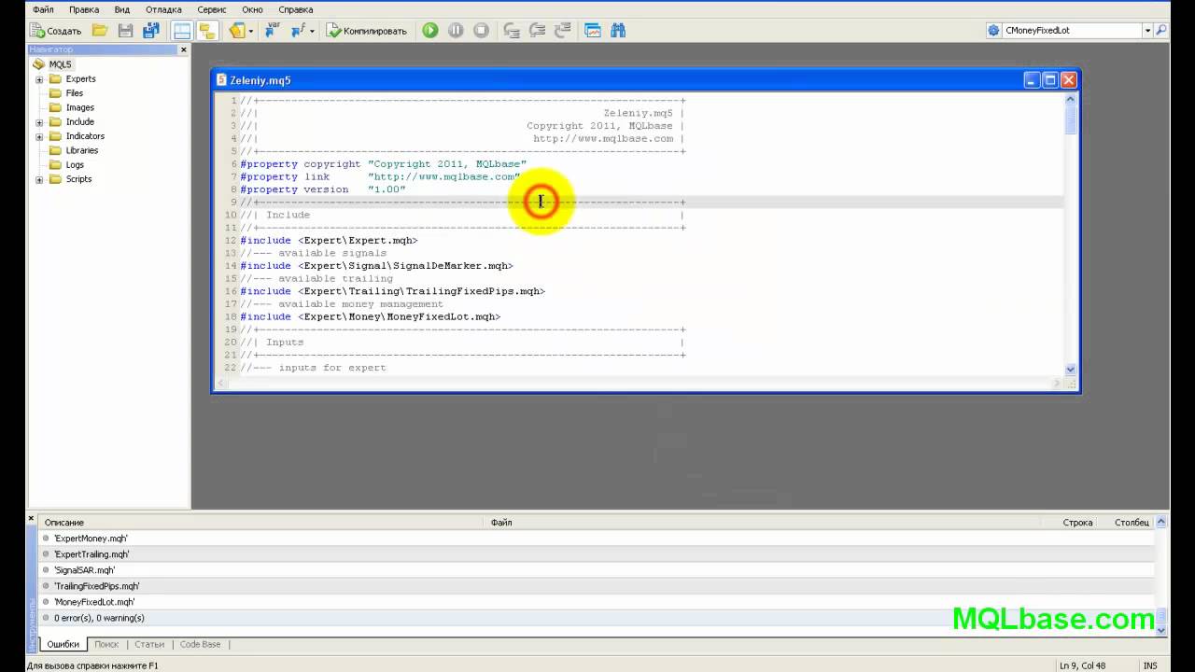Open dropdown arrow next to navigate icon
1195x672 pixels.
(x=251, y=31)
